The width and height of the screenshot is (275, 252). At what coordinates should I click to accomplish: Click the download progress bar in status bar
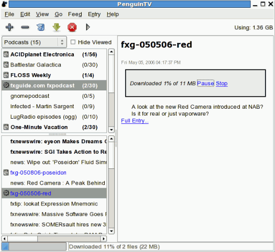pyautogui.click(x=34, y=247)
